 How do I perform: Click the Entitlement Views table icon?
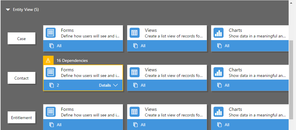tap(134, 112)
